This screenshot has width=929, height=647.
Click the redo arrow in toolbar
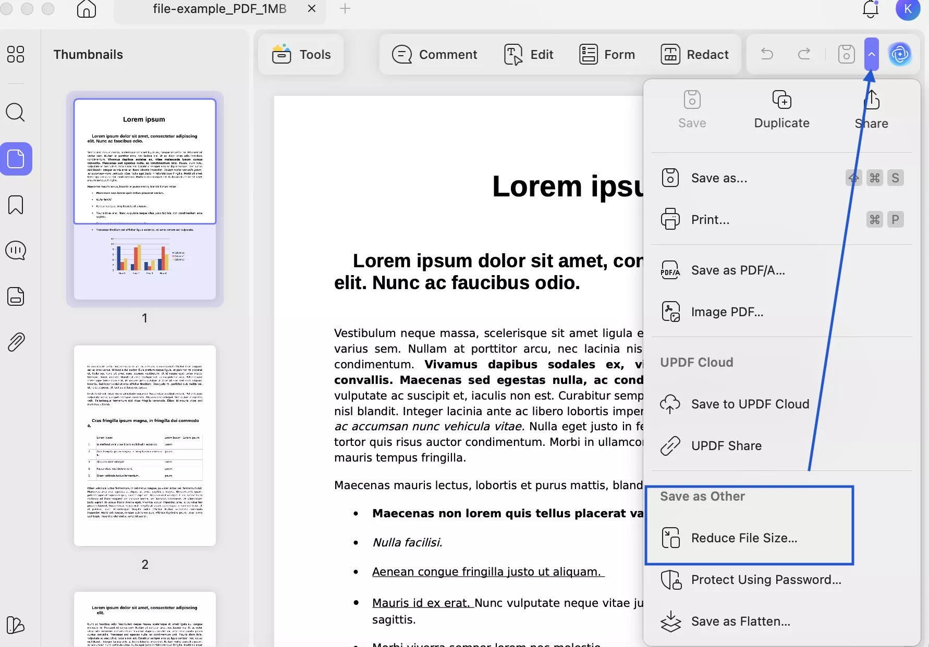(804, 54)
